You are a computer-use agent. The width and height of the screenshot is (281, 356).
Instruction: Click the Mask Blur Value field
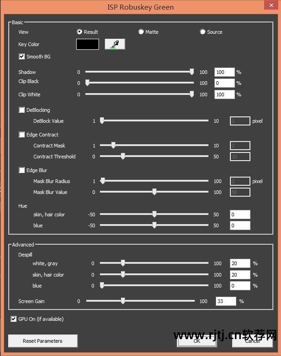click(x=240, y=192)
